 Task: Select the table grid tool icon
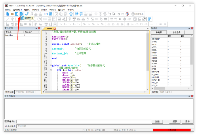[x=49, y=19]
